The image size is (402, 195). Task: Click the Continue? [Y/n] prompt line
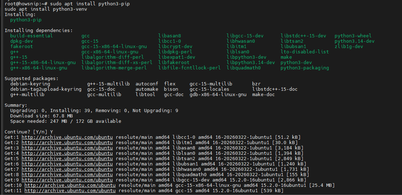point(29,132)
